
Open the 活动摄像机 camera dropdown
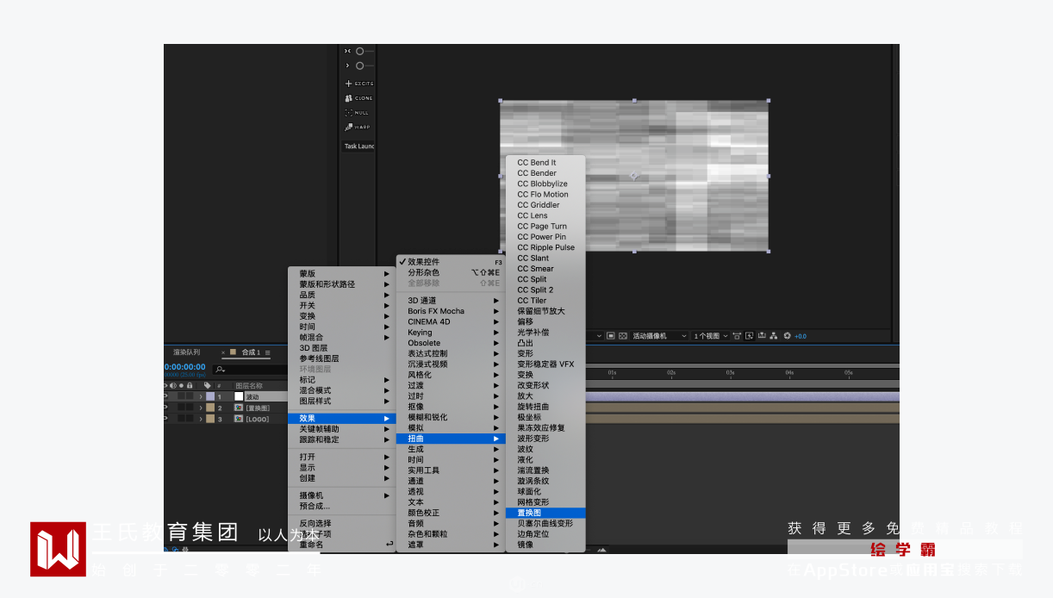click(x=659, y=336)
